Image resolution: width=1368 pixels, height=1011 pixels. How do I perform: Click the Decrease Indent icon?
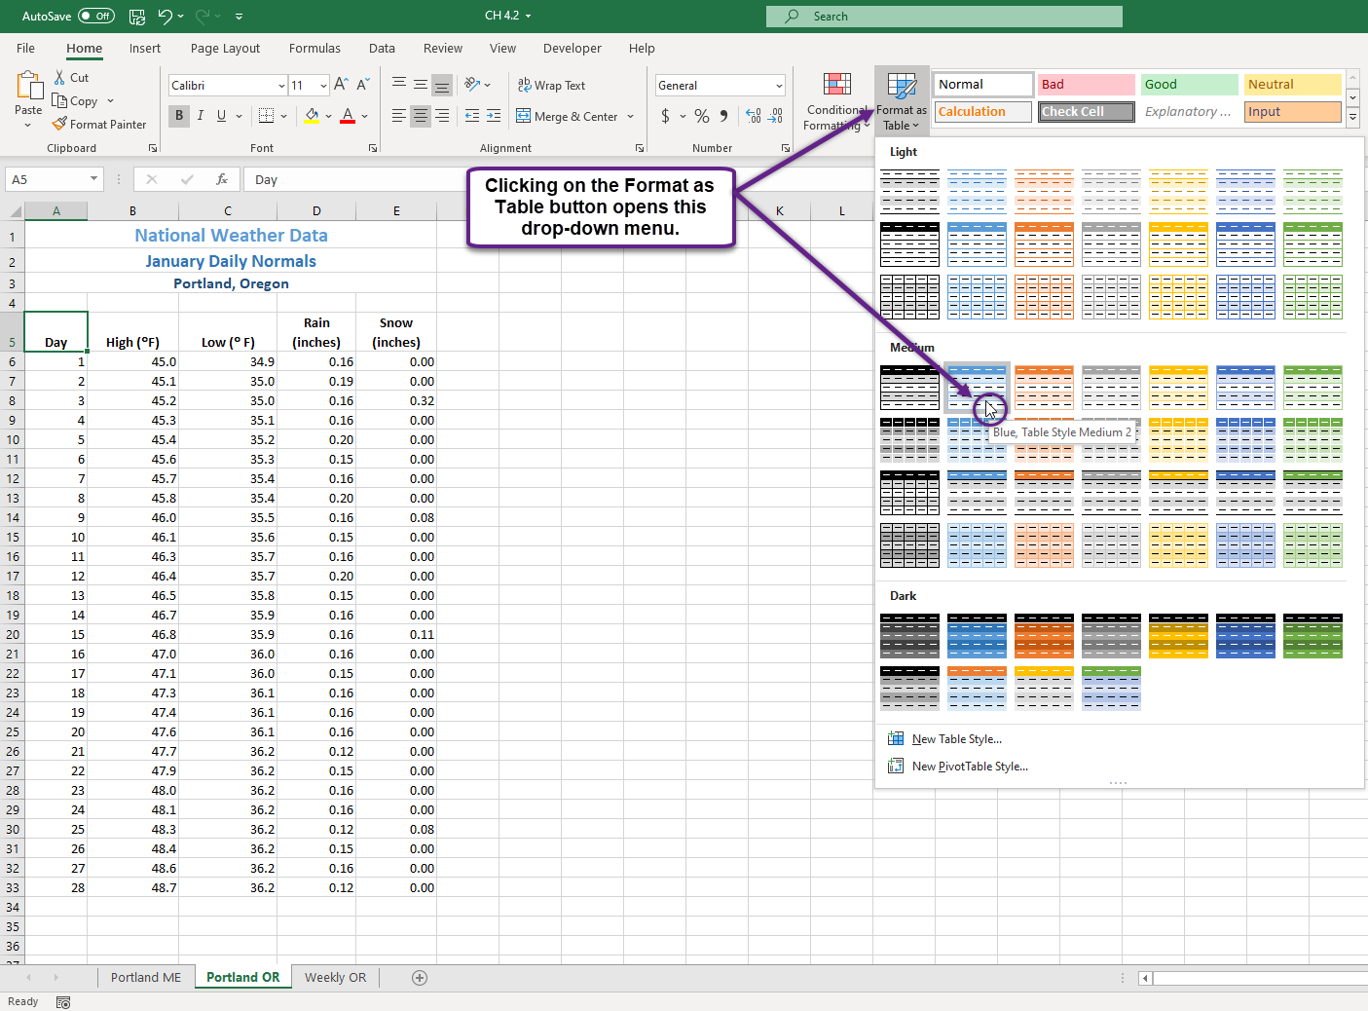[x=472, y=116]
